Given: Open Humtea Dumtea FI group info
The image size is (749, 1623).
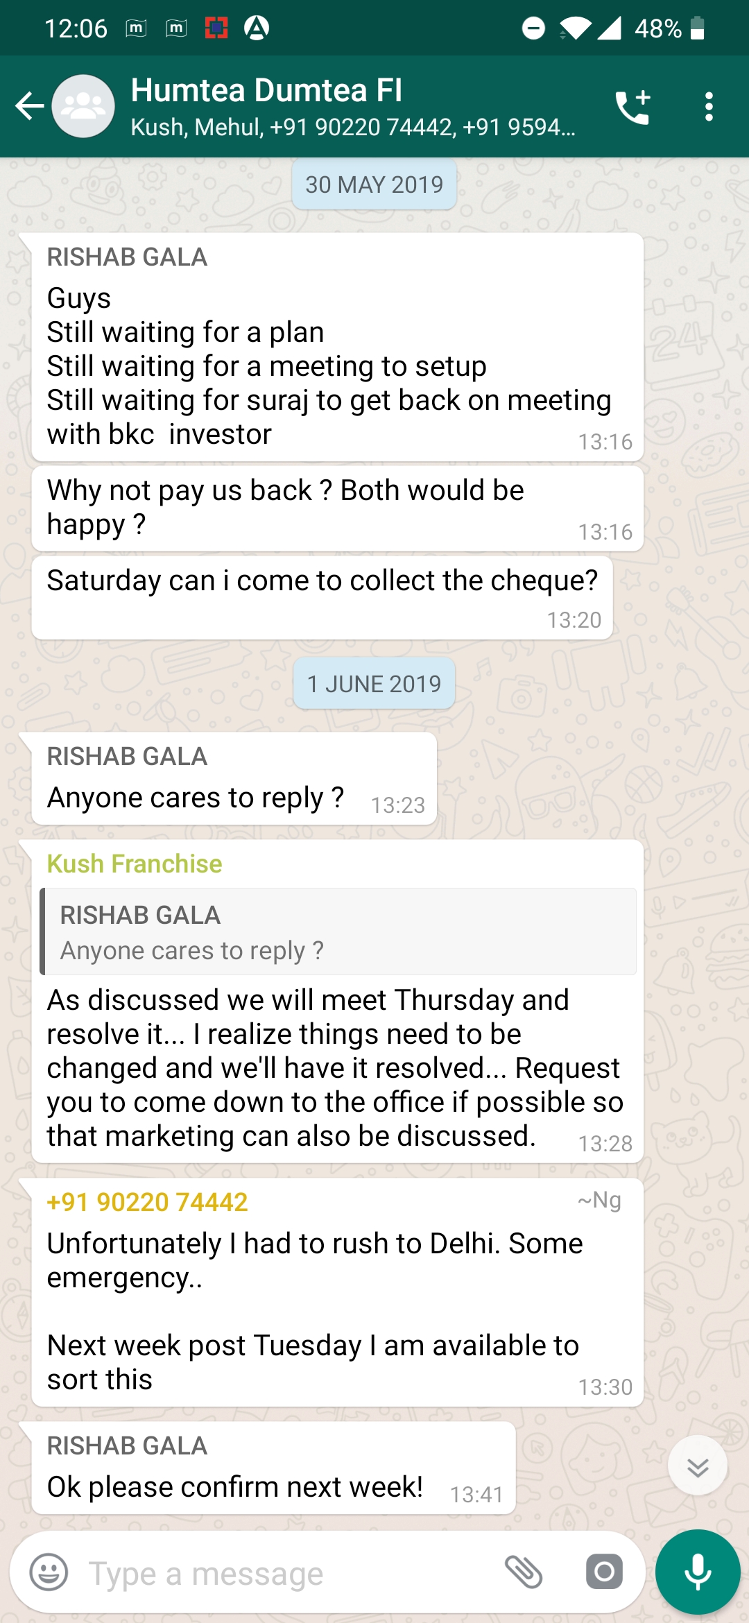Looking at the screenshot, I should click(x=347, y=107).
